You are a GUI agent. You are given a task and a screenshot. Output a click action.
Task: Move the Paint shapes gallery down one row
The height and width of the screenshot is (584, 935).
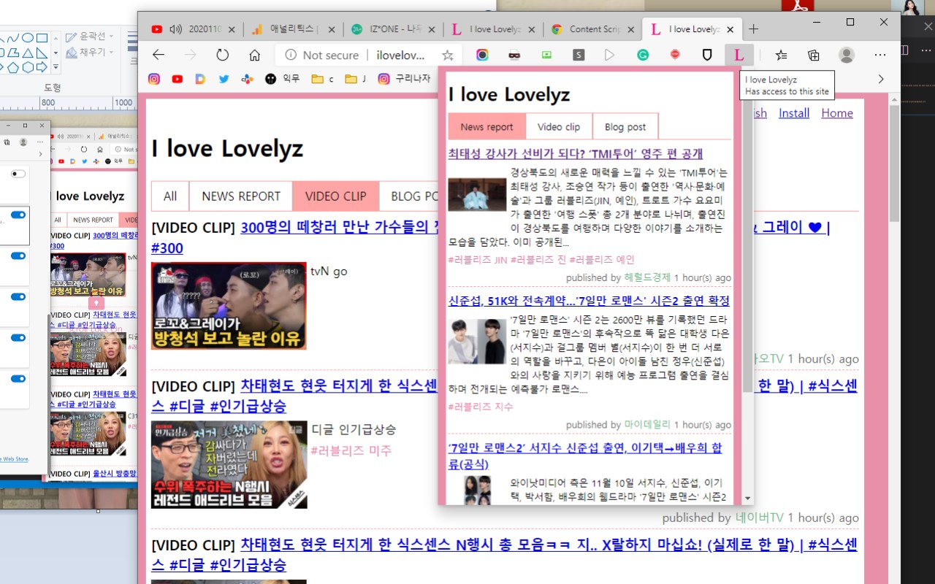(56, 53)
